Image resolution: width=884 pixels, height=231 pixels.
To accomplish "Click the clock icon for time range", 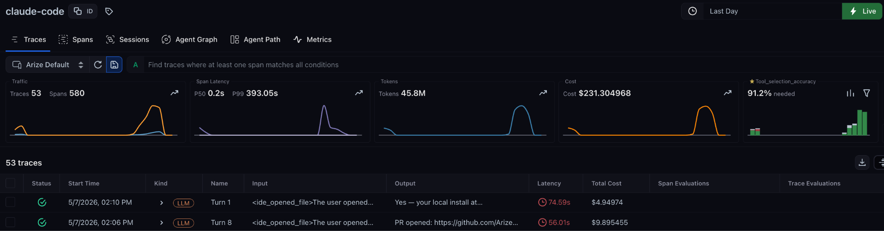I will [x=692, y=11].
